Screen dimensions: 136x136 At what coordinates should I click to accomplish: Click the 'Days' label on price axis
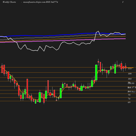tap(133, 92)
